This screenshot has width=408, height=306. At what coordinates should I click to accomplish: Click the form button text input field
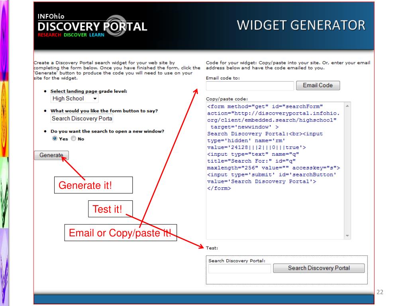tap(82, 118)
